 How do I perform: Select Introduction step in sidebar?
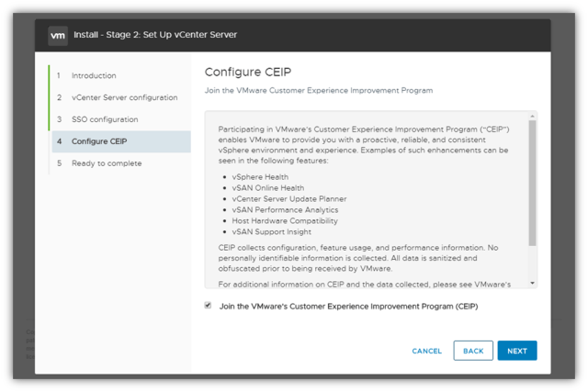click(94, 75)
